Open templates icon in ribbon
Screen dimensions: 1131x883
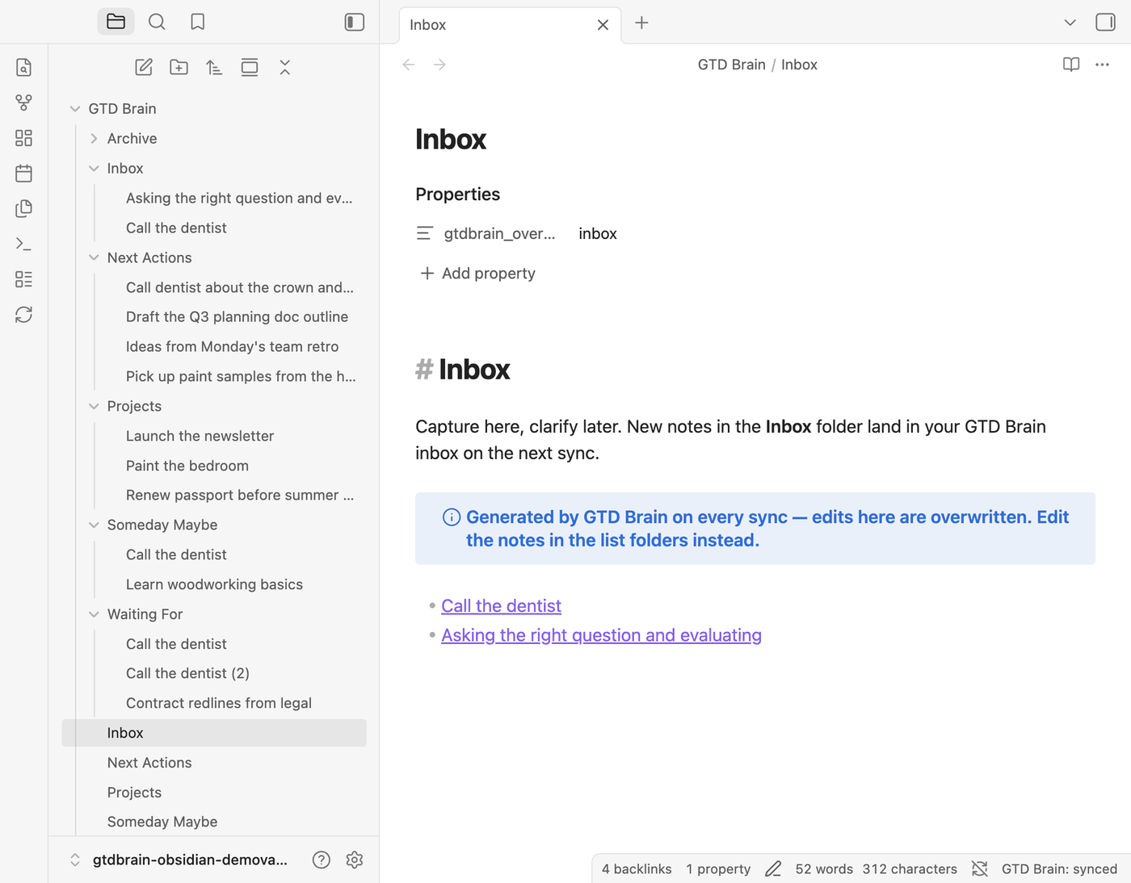[x=23, y=208]
